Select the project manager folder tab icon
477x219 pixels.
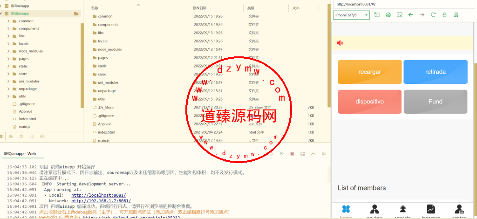pos(1,137)
